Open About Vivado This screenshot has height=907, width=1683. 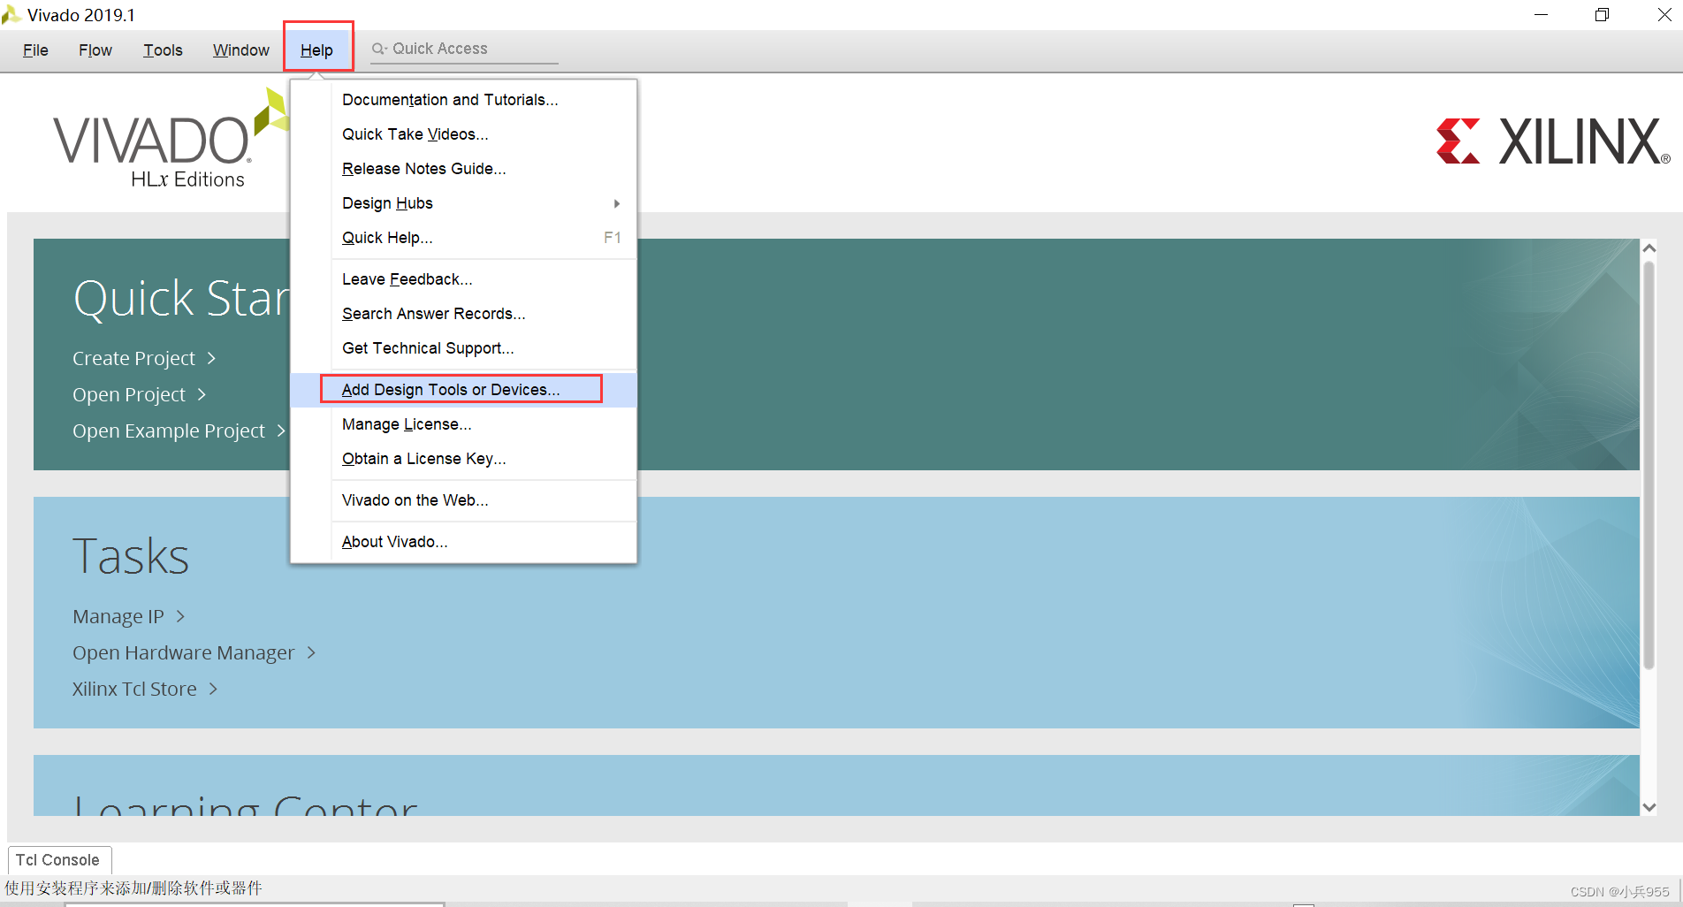(463, 542)
